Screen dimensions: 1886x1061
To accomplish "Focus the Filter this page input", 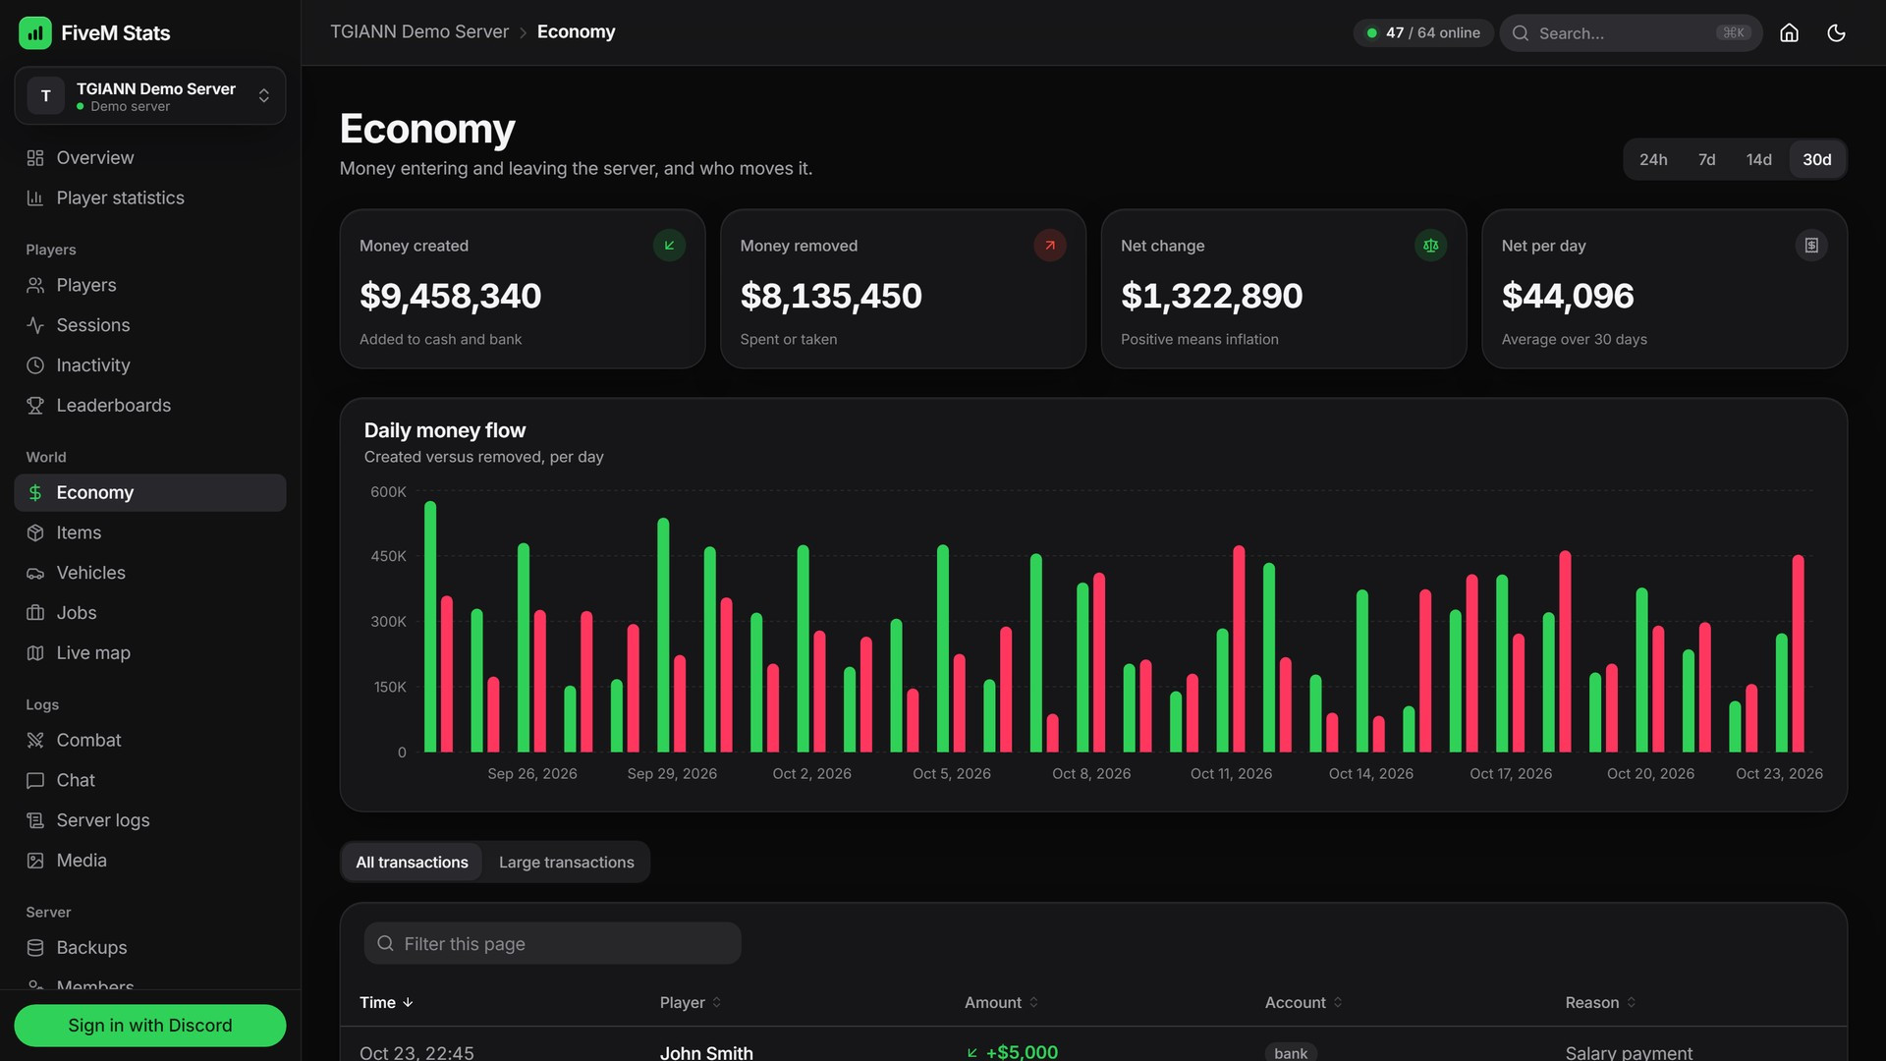I will click(x=552, y=943).
